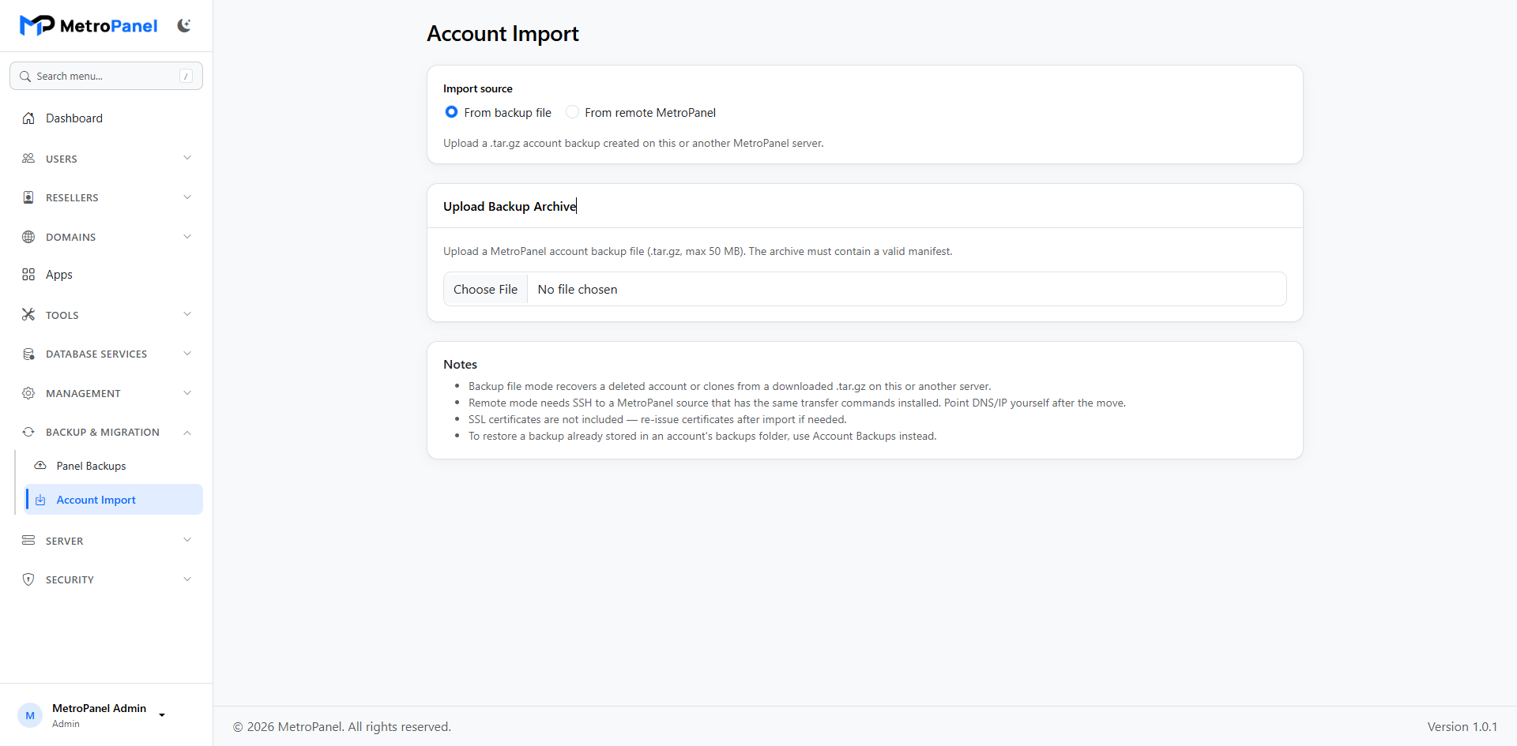Click the Tools wrench icon
The width and height of the screenshot is (1517, 746).
pyautogui.click(x=28, y=314)
